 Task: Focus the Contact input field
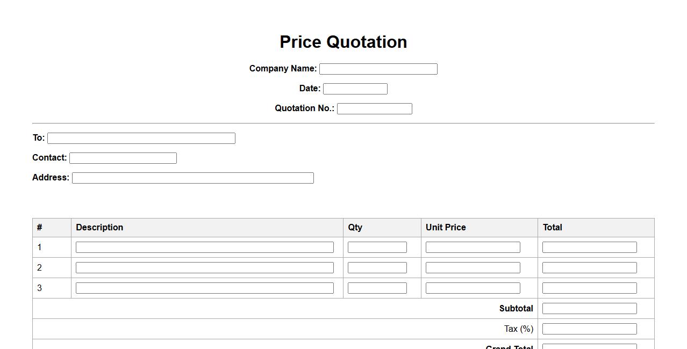coord(123,158)
